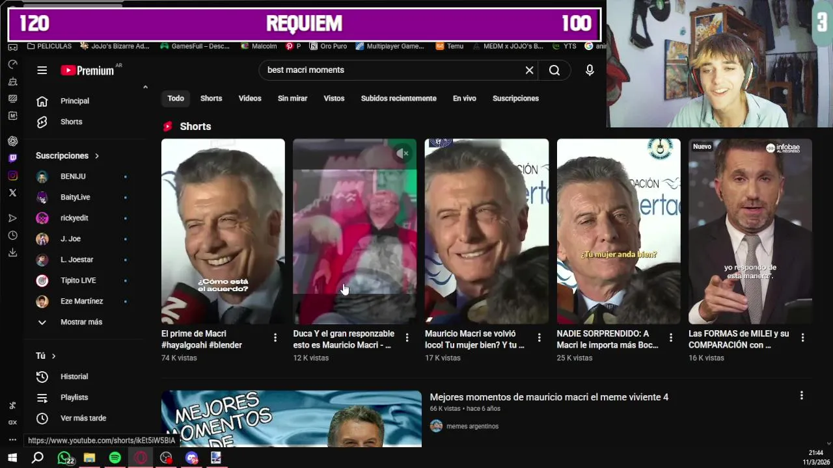Select the Suscripciones filter chip
The height and width of the screenshot is (468, 833).
(x=515, y=98)
